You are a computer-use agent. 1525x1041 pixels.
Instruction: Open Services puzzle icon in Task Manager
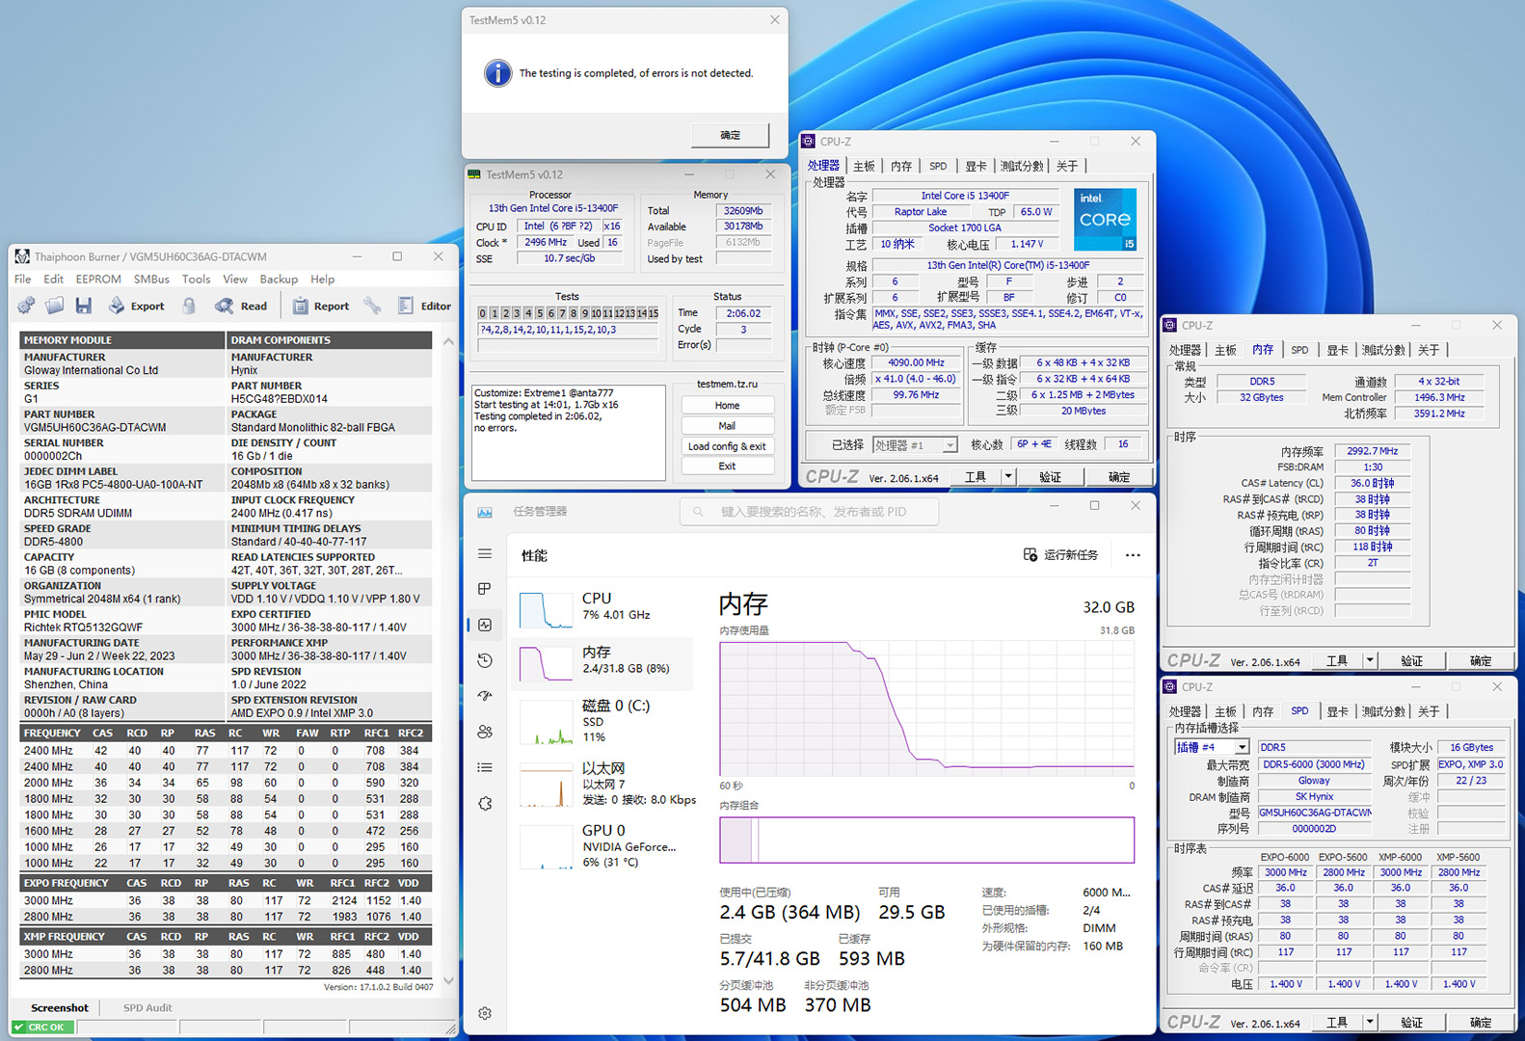click(485, 803)
